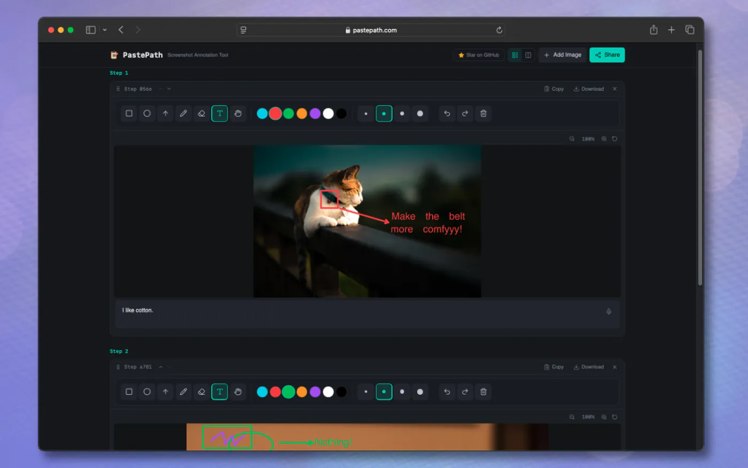Image resolution: width=748 pixels, height=468 pixels.
Task: Reset zoom on the Step 2 canvas
Action: [615, 417]
